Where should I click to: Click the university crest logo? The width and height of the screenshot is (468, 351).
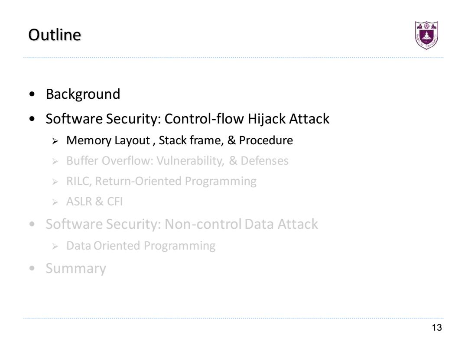pos(426,35)
